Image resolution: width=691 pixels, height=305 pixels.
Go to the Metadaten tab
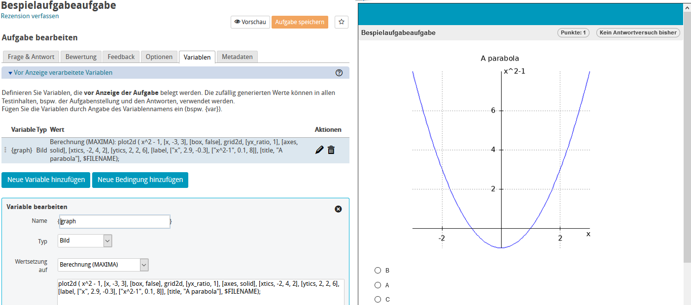point(237,57)
